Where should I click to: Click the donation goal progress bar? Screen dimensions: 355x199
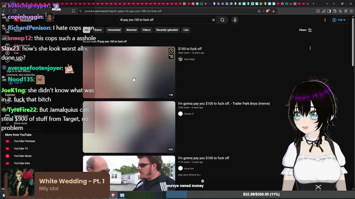point(261,194)
